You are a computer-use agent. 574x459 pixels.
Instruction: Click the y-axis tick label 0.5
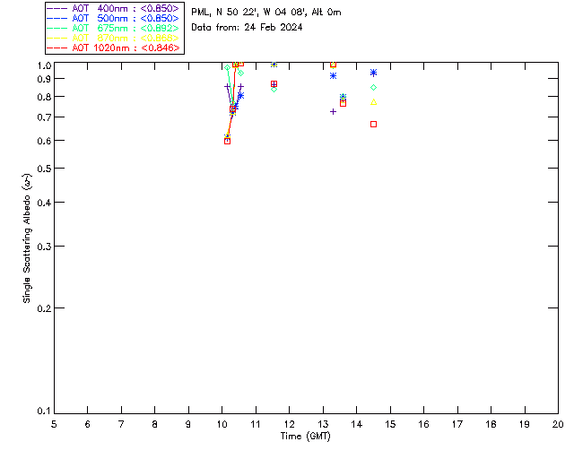[44, 169]
